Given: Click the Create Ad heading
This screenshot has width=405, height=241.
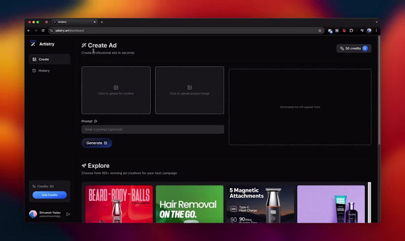Looking at the screenshot, I should click(102, 45).
